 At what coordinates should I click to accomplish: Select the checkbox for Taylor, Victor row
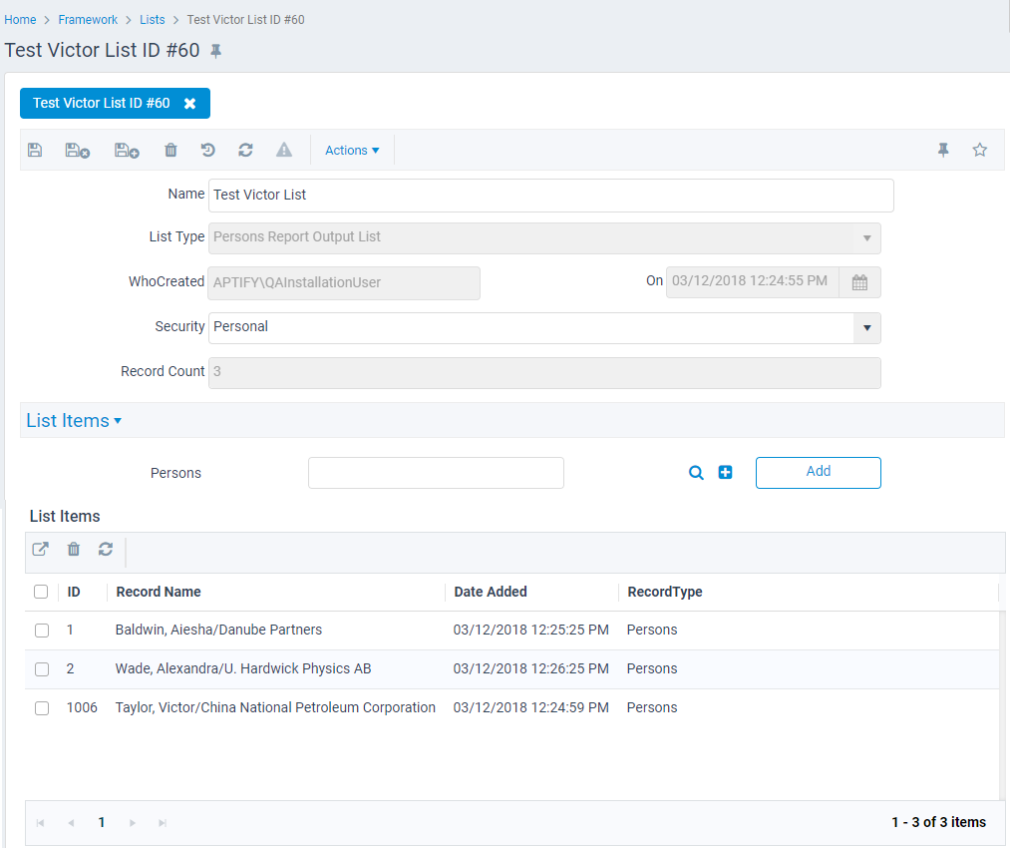click(x=41, y=707)
